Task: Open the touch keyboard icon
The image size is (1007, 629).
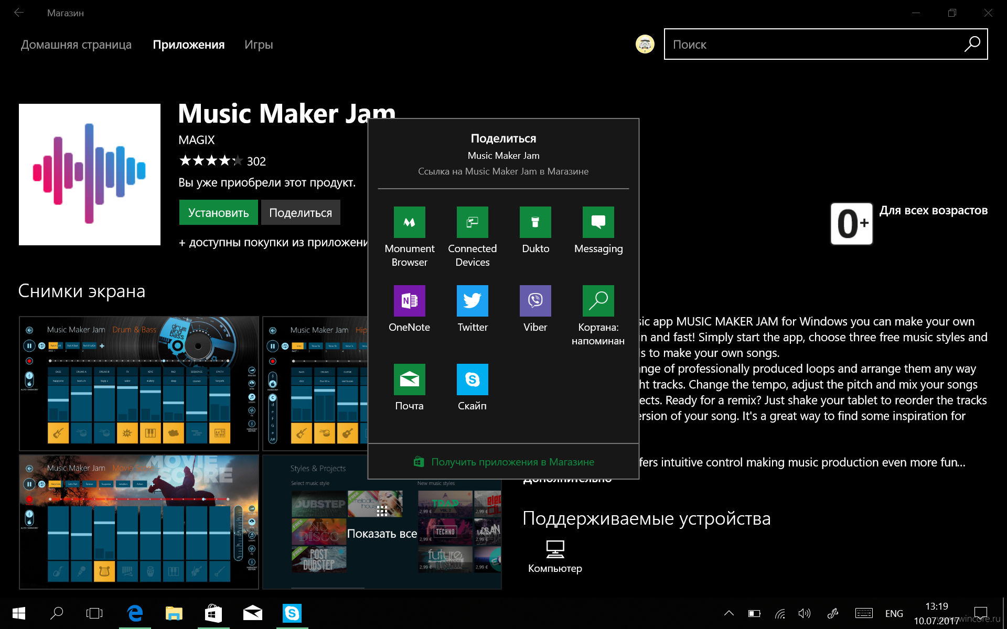Action: pos(864,613)
